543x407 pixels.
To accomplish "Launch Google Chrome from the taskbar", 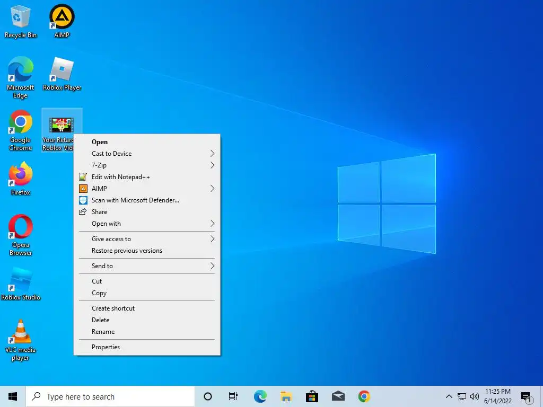I will point(364,396).
